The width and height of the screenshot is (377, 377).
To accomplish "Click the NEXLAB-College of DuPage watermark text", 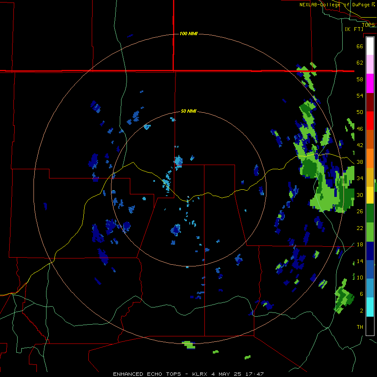I will [337, 5].
